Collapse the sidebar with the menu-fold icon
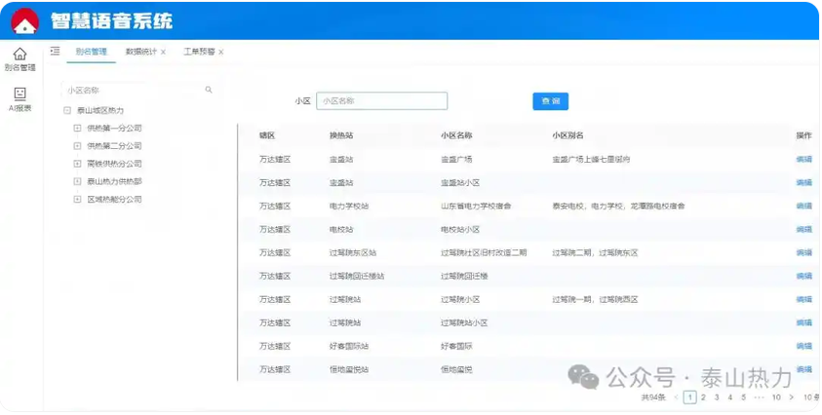The width and height of the screenshot is (822, 415). [55, 51]
